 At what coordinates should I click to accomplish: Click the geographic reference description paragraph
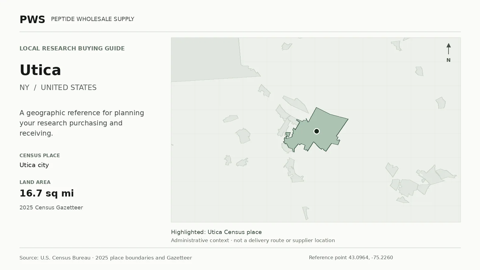[82, 123]
